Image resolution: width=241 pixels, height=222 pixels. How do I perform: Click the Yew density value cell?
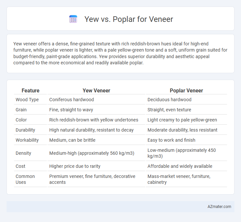96,153
